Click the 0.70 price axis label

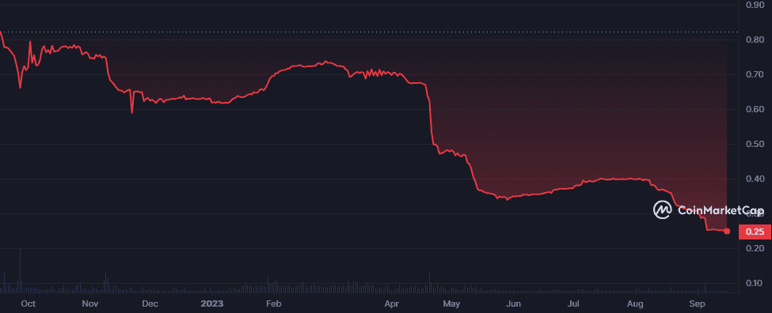click(x=755, y=74)
